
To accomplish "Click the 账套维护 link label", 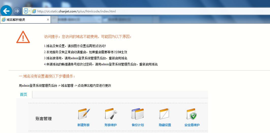I will [x=111, y=125].
